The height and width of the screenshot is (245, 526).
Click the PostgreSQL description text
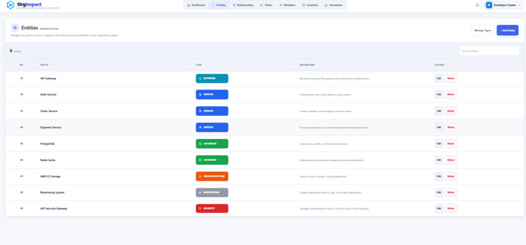tap(324, 144)
